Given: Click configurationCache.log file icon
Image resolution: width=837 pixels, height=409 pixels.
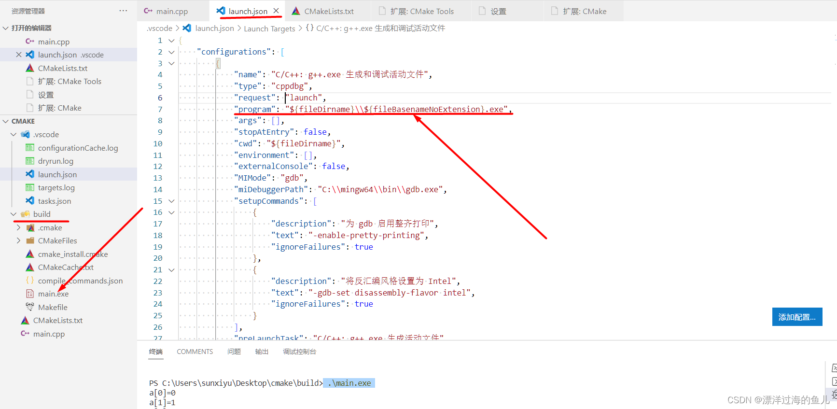Looking at the screenshot, I should tap(30, 148).
